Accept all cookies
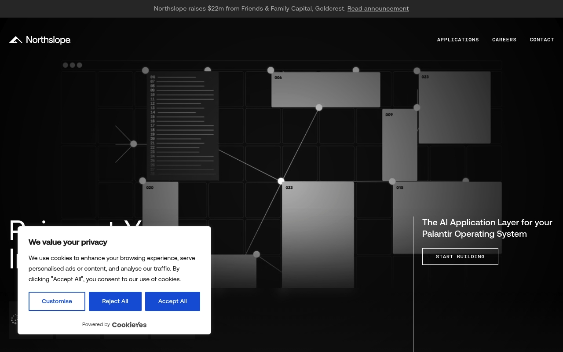 tap(172, 301)
